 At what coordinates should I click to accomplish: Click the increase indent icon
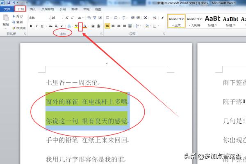pos(138,18)
